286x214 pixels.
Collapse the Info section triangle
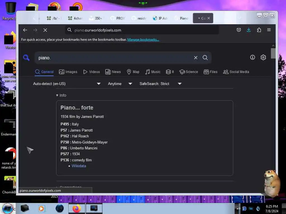click(57, 95)
